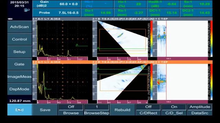Toggle C/D_Sel currently On

pyautogui.click(x=174, y=110)
